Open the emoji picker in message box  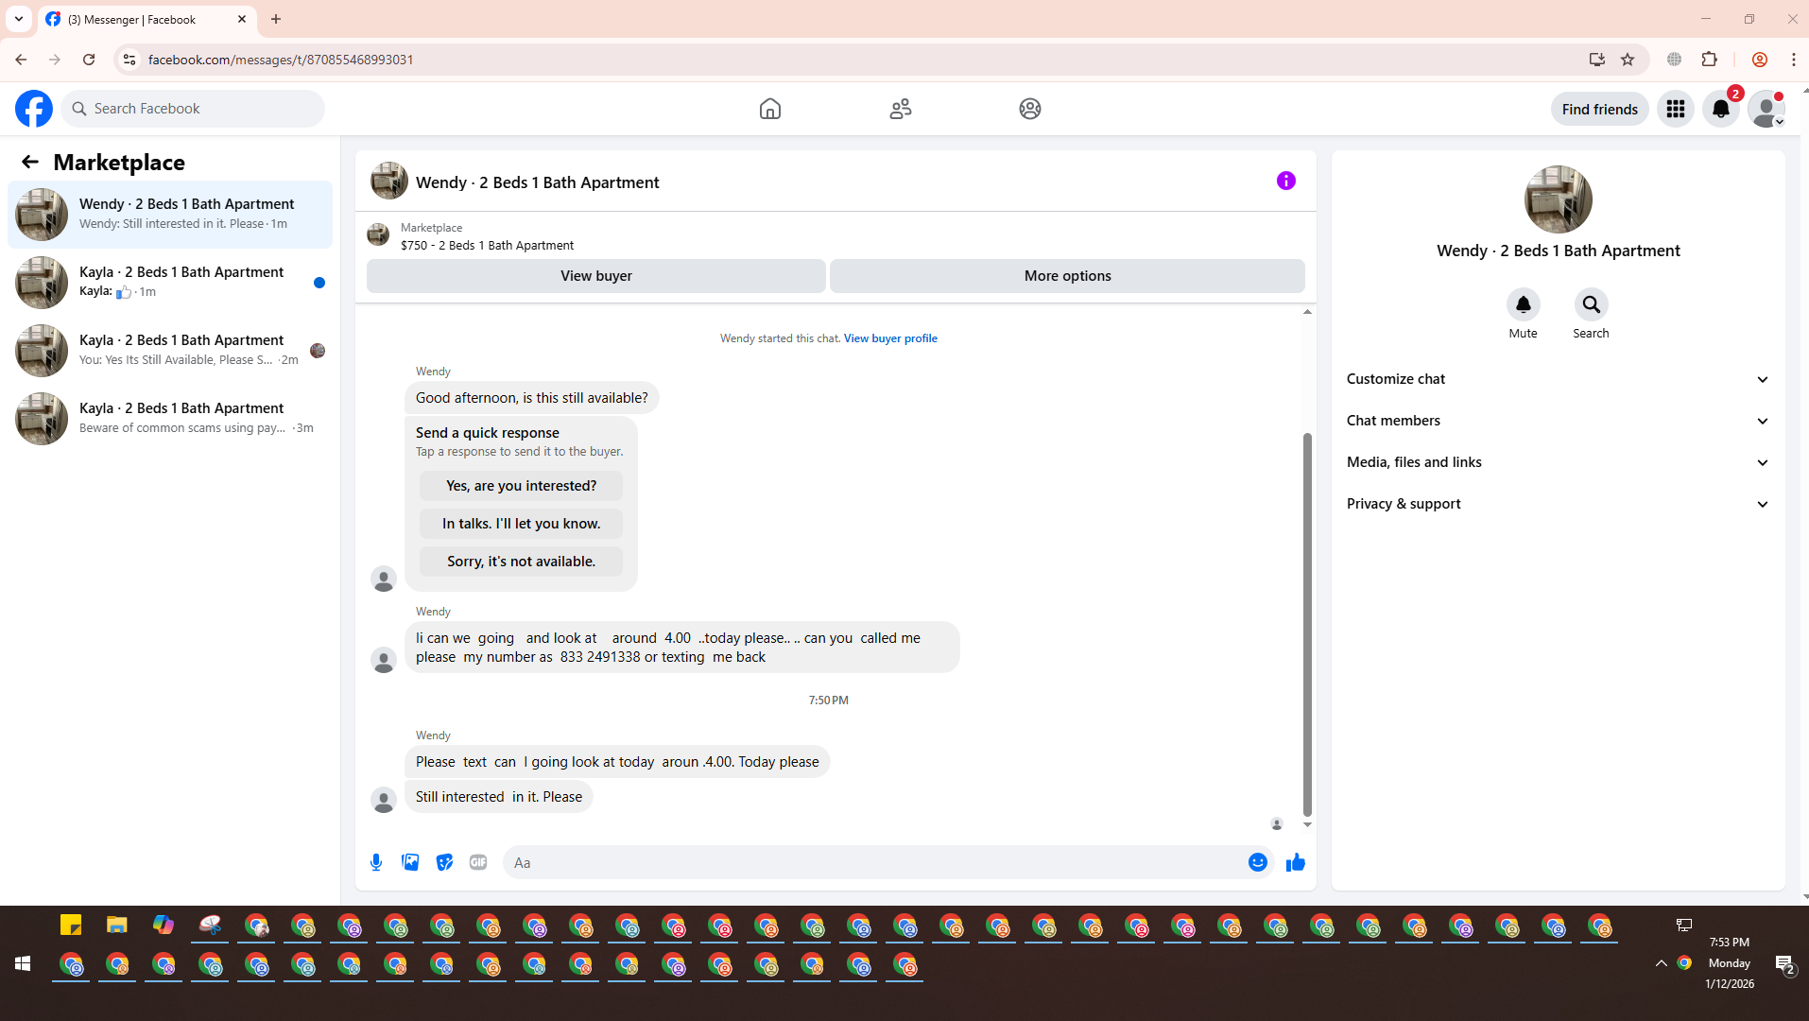1257,862
